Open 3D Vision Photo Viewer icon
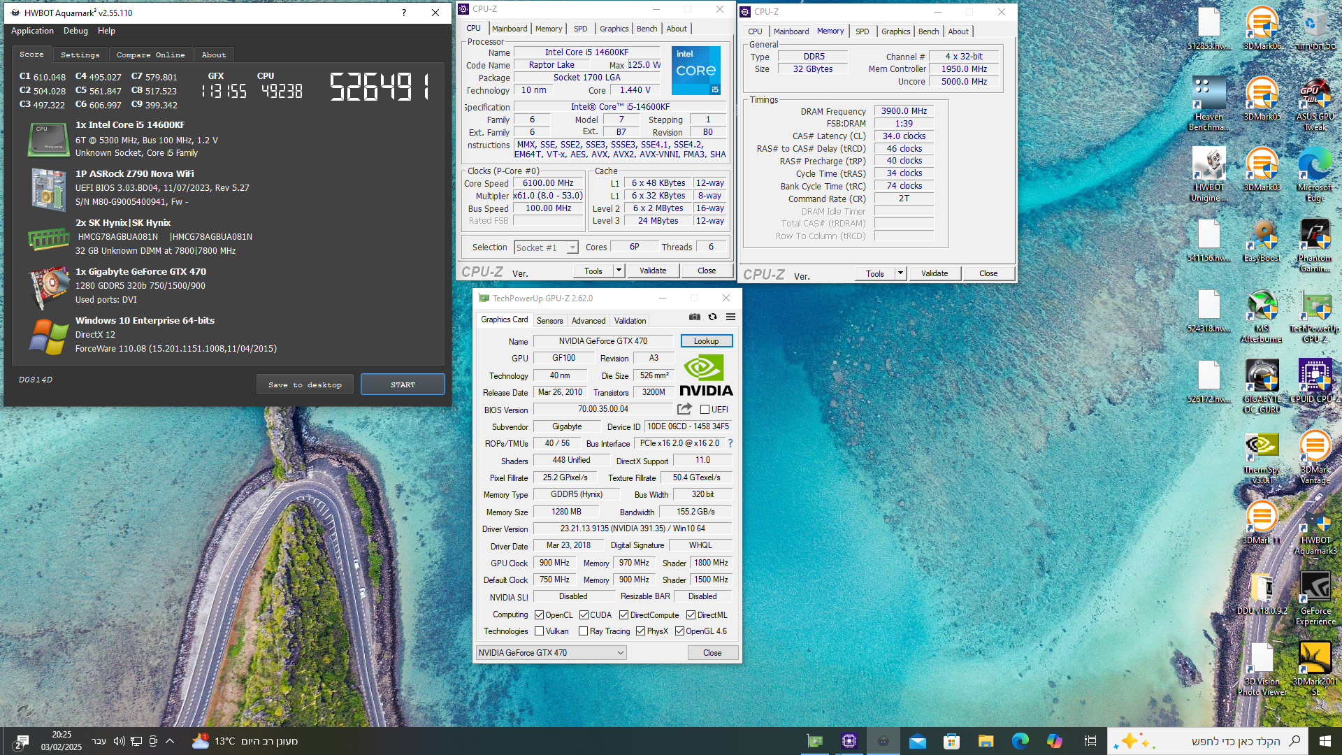Screen dimensions: 1342x755 pos(1262,668)
